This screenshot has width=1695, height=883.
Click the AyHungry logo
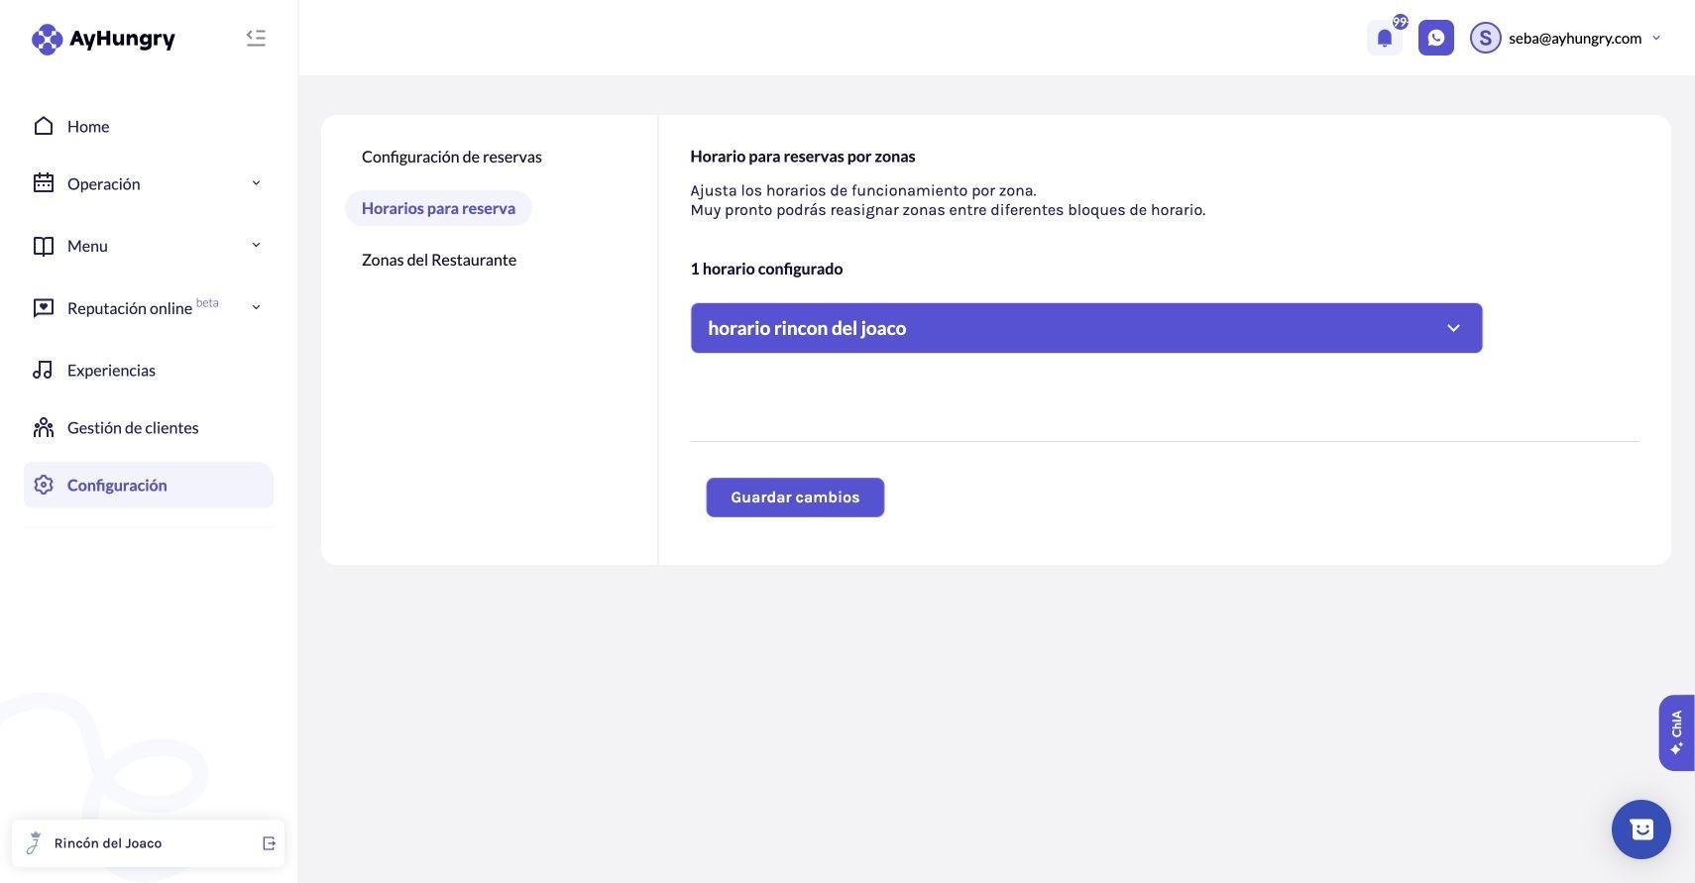[103, 39]
